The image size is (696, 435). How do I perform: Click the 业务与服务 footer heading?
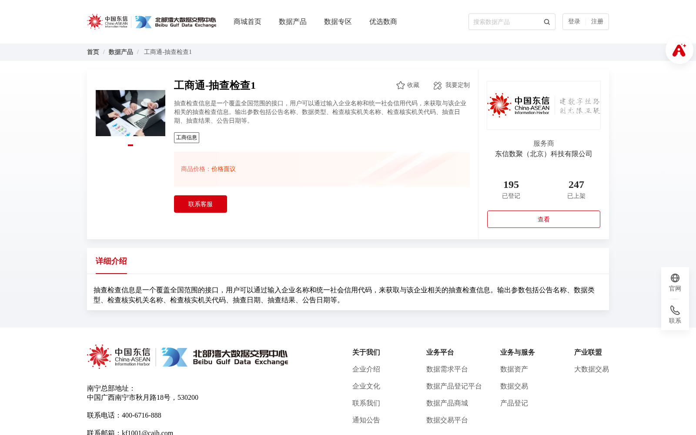[x=518, y=352]
